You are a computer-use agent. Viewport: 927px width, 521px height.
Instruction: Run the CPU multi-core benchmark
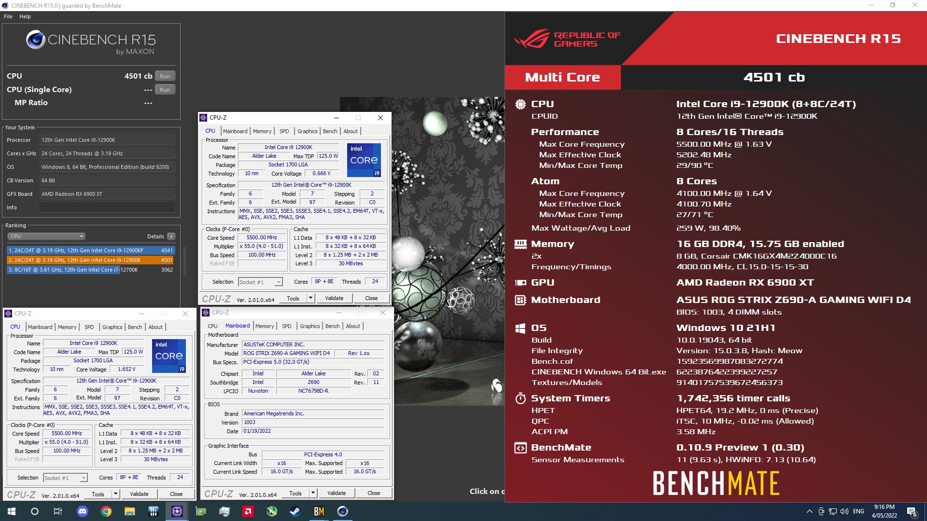tap(165, 76)
